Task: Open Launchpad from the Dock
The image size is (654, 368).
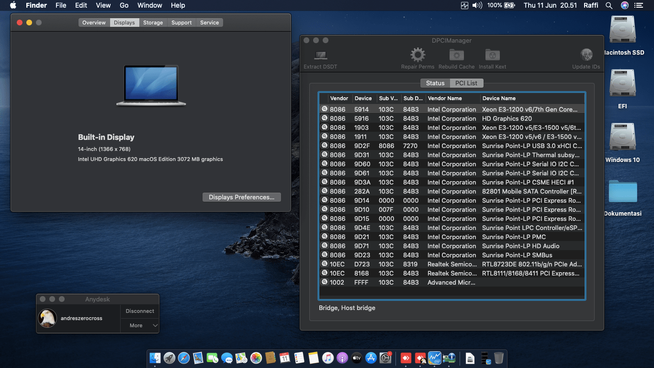Action: pyautogui.click(x=169, y=358)
